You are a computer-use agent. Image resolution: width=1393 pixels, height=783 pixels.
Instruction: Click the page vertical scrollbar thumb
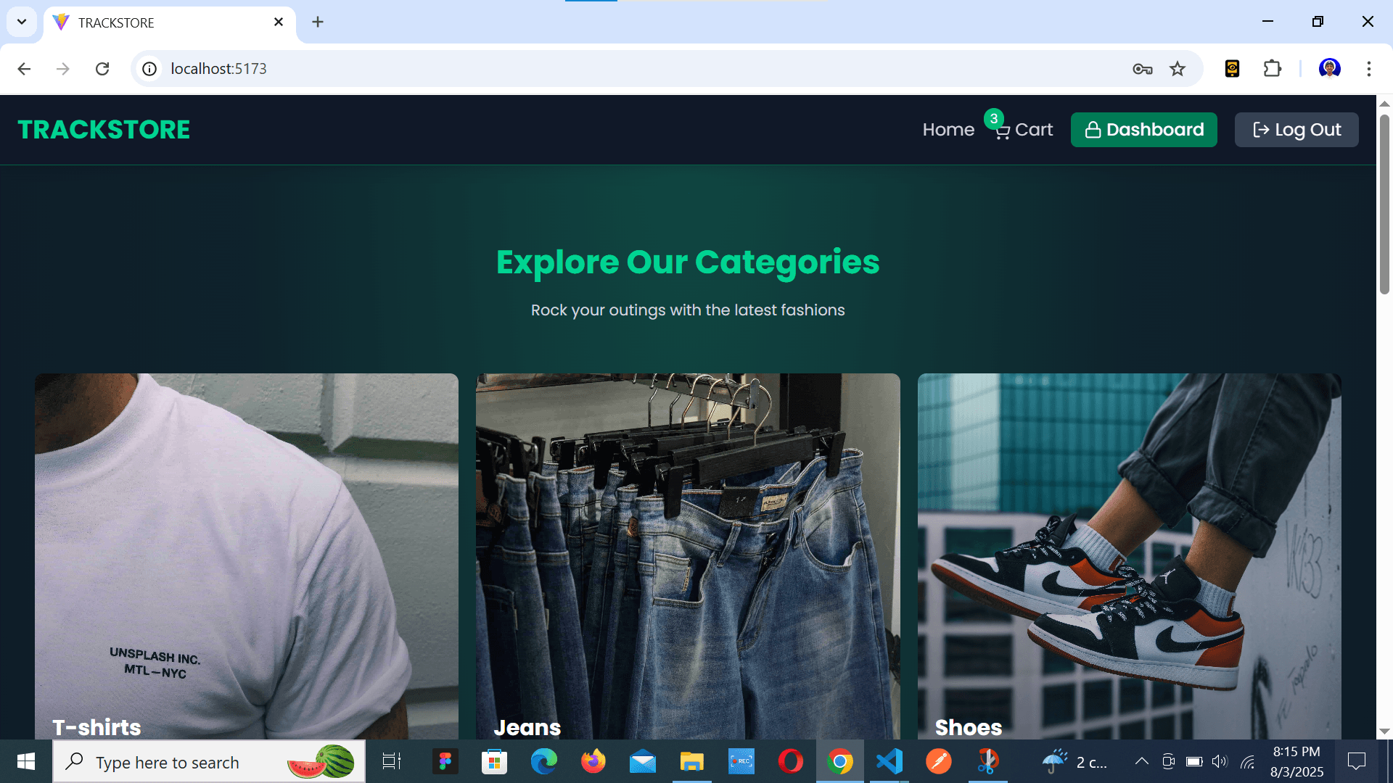(x=1384, y=203)
